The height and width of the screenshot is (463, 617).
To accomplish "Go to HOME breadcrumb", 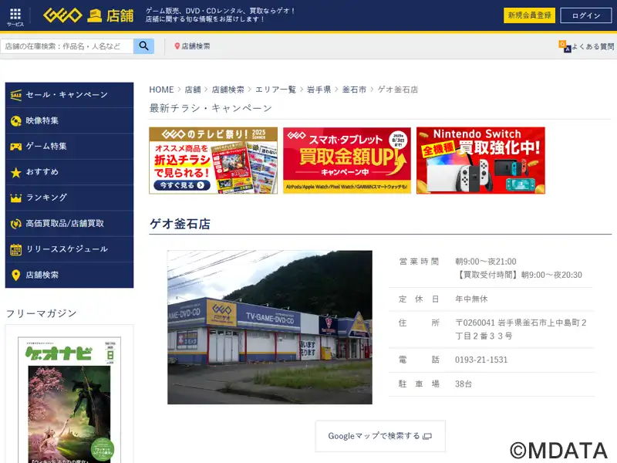I will [161, 90].
